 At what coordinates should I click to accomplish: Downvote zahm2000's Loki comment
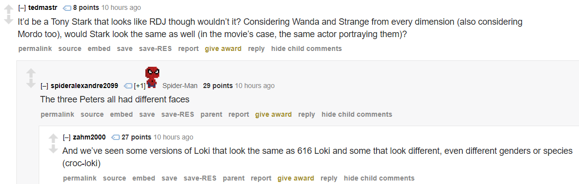[x=54, y=149]
